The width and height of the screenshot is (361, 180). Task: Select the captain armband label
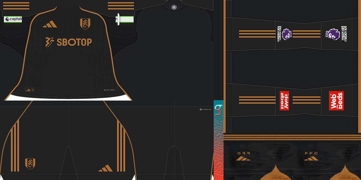(x=13, y=19)
